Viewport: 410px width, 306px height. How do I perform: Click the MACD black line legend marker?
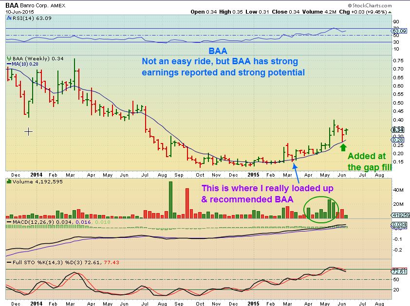click(x=9, y=222)
